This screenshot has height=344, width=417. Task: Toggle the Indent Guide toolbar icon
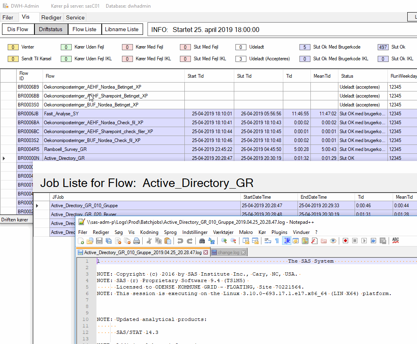[x=287, y=241]
